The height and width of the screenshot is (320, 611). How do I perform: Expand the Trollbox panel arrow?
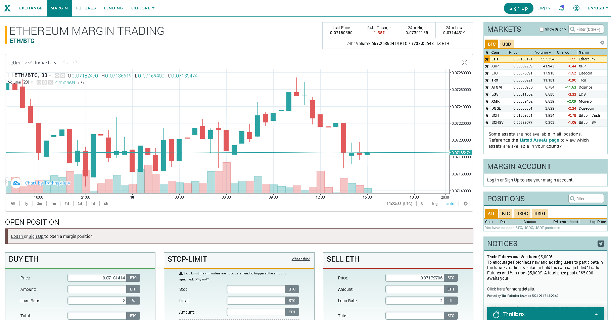[x=596, y=314]
